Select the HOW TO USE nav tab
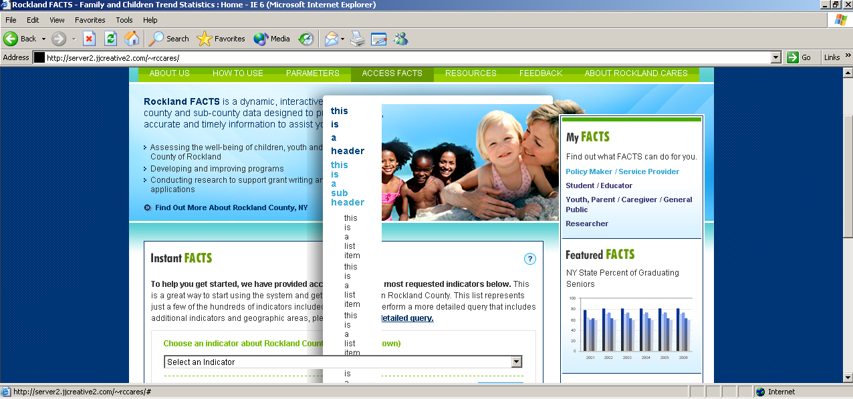 (x=238, y=73)
